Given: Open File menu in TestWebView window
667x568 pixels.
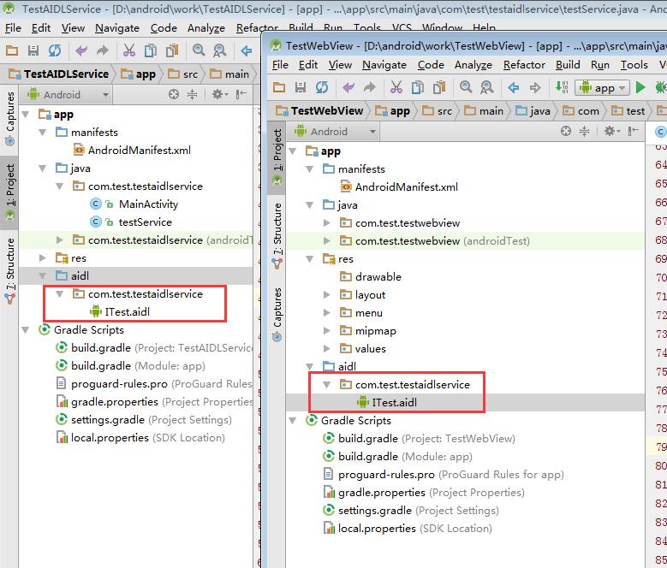Looking at the screenshot, I should pyautogui.click(x=280, y=64).
